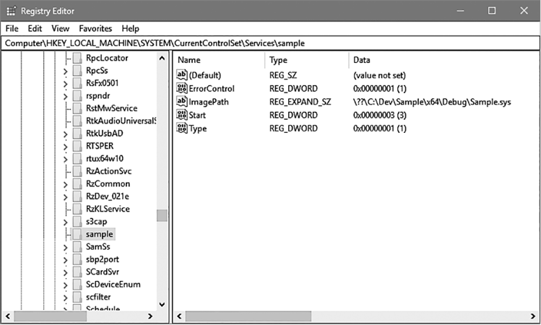Click the string icon beside ImagePath

pyautogui.click(x=181, y=102)
